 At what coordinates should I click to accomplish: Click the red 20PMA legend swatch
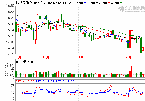click(109, 3)
